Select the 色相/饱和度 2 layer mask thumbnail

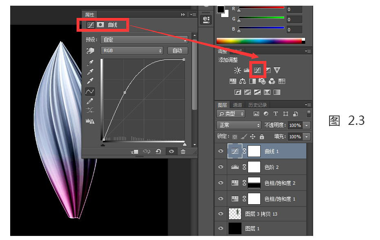tap(254, 183)
